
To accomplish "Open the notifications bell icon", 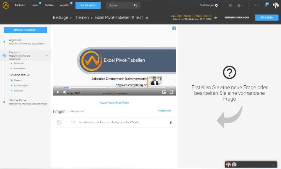I will click(266, 5).
